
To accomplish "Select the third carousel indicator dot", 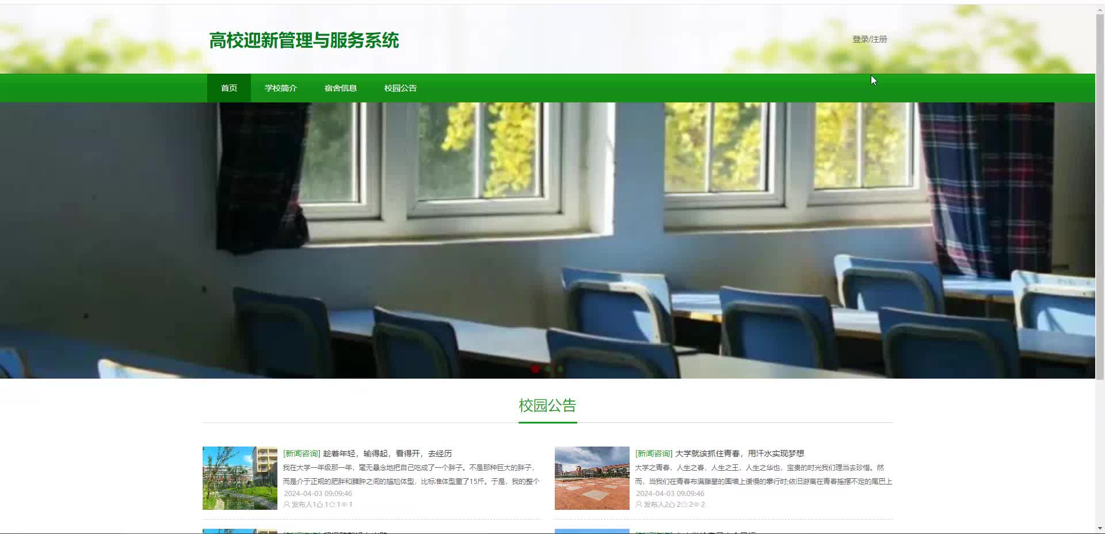I will point(561,369).
